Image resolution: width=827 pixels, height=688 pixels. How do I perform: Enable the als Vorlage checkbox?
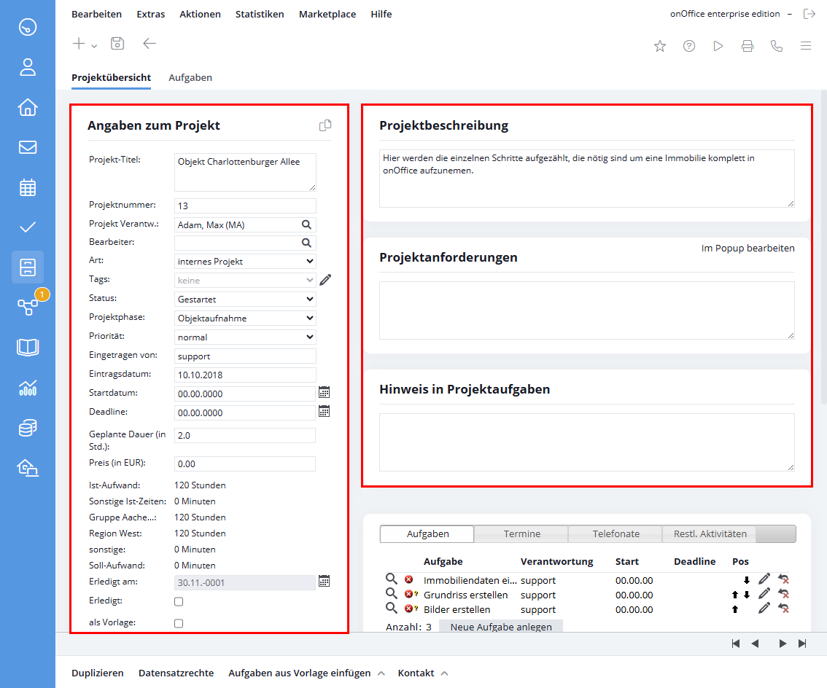pyautogui.click(x=179, y=623)
